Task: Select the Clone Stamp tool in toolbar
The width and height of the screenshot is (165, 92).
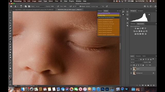Action: coord(10,41)
